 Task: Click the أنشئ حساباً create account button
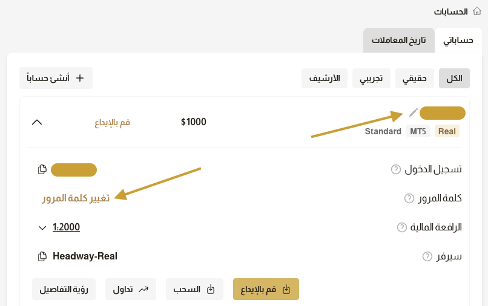56,78
